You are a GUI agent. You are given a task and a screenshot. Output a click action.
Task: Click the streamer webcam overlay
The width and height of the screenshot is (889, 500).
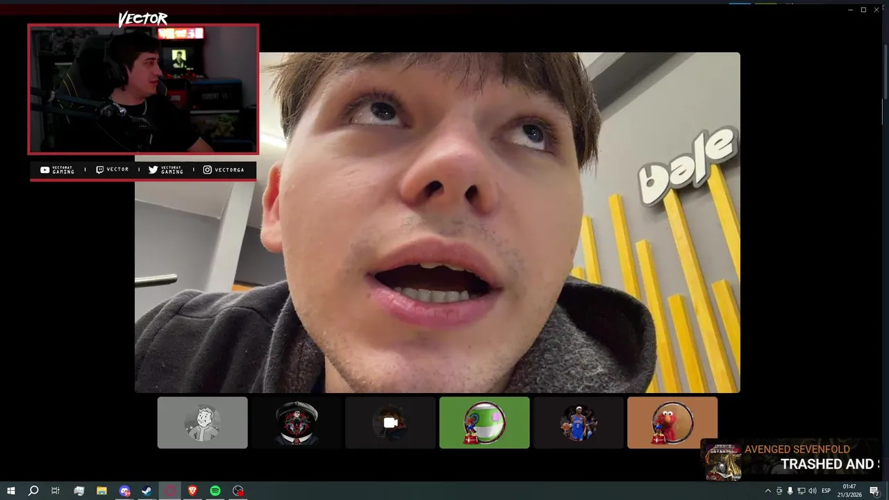click(143, 89)
